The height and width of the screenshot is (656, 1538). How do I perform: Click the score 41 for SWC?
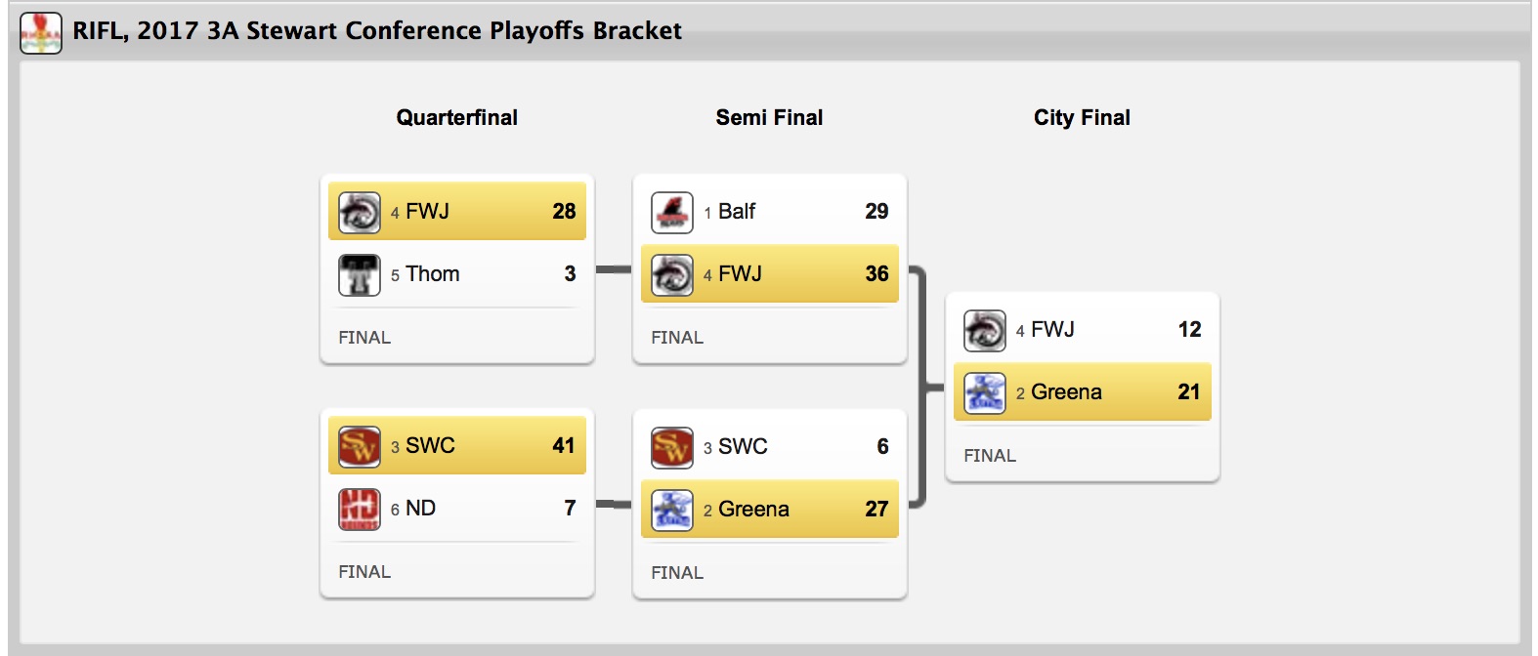click(564, 446)
